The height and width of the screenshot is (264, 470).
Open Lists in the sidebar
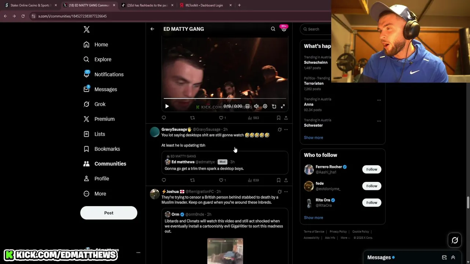(94, 134)
